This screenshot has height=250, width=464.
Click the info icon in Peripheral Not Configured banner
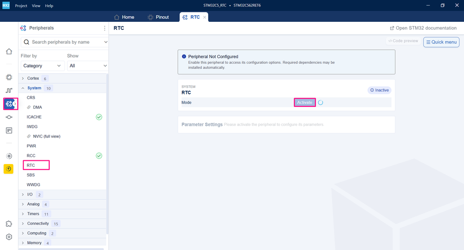[184, 56]
